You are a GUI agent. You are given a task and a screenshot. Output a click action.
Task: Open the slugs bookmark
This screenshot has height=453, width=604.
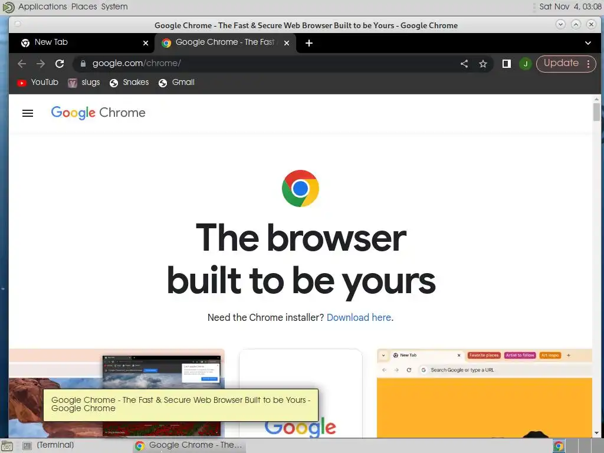84,83
